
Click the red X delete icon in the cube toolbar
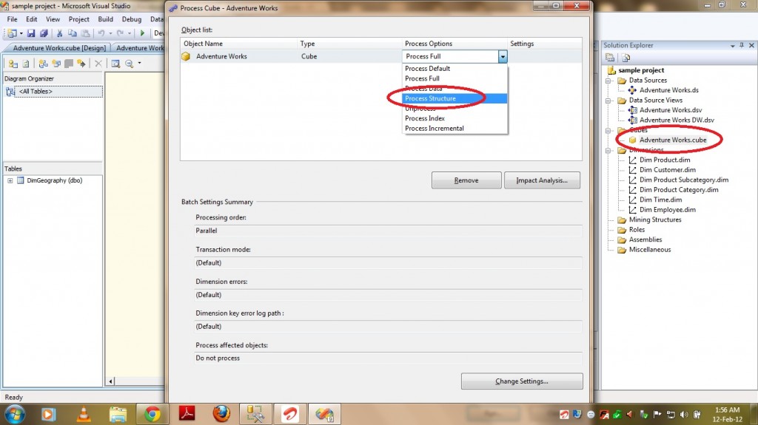pyautogui.click(x=98, y=64)
